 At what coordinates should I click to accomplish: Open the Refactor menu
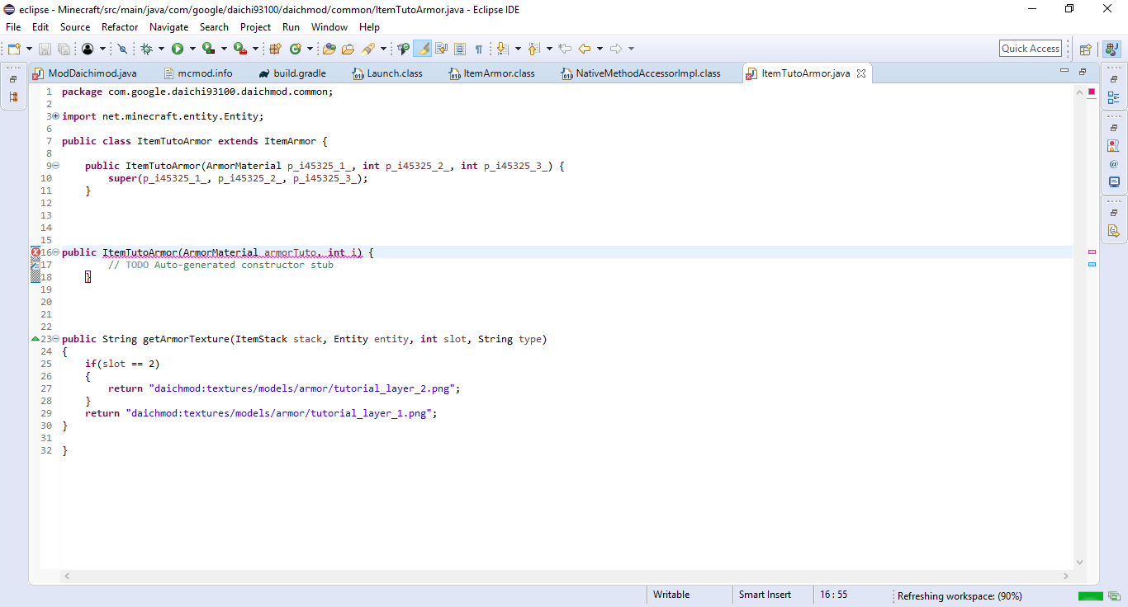[x=120, y=27]
